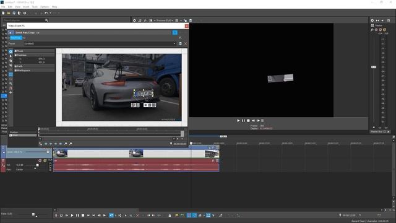The width and height of the screenshot is (396, 223).
Task: Pause the video preview
Action: tap(243, 121)
